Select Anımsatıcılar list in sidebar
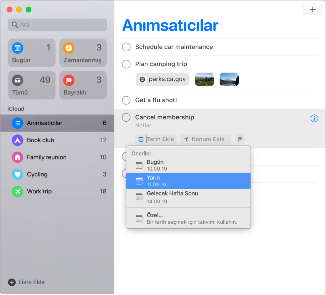This screenshot has width=326, height=295. (x=57, y=123)
